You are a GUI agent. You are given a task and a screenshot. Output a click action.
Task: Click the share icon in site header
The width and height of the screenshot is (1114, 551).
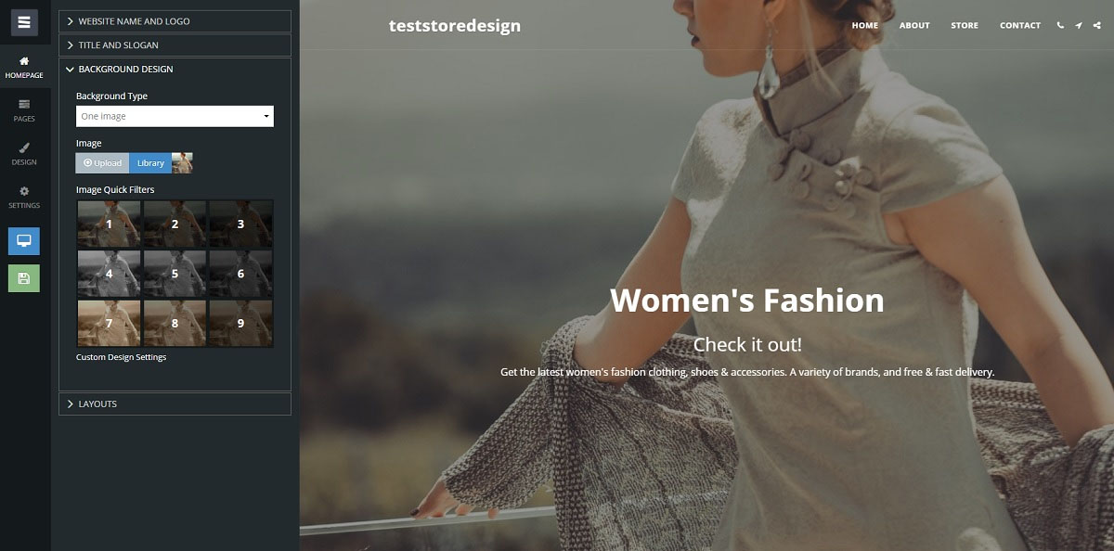(x=1097, y=25)
